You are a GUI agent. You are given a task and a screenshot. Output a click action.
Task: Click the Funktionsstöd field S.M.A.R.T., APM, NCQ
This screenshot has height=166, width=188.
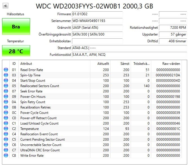pos(129,55)
